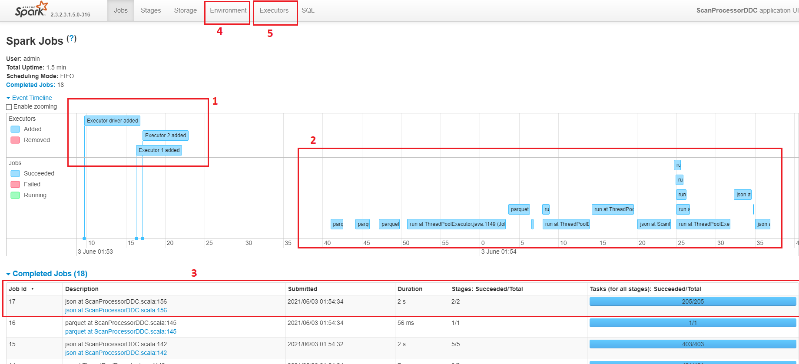Collapse the Event Timeline section
Screen dimensions: 799x364
pyautogui.click(x=29, y=98)
